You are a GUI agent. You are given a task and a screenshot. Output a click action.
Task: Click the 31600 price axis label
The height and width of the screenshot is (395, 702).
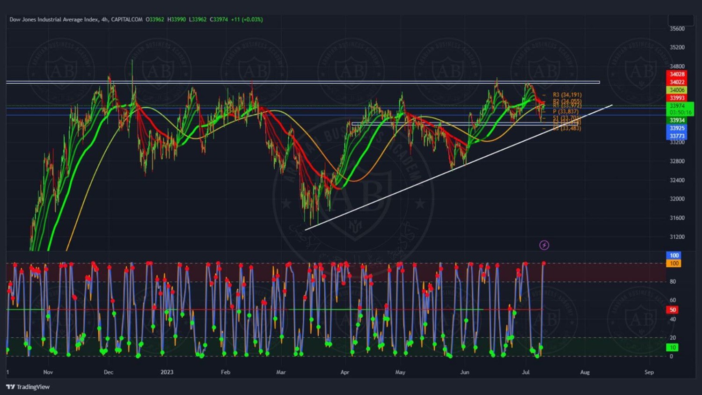coord(677,218)
